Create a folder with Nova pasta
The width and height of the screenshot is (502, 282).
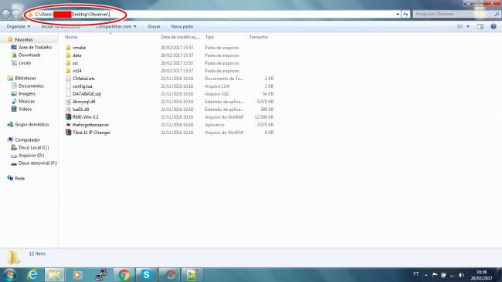(x=181, y=26)
